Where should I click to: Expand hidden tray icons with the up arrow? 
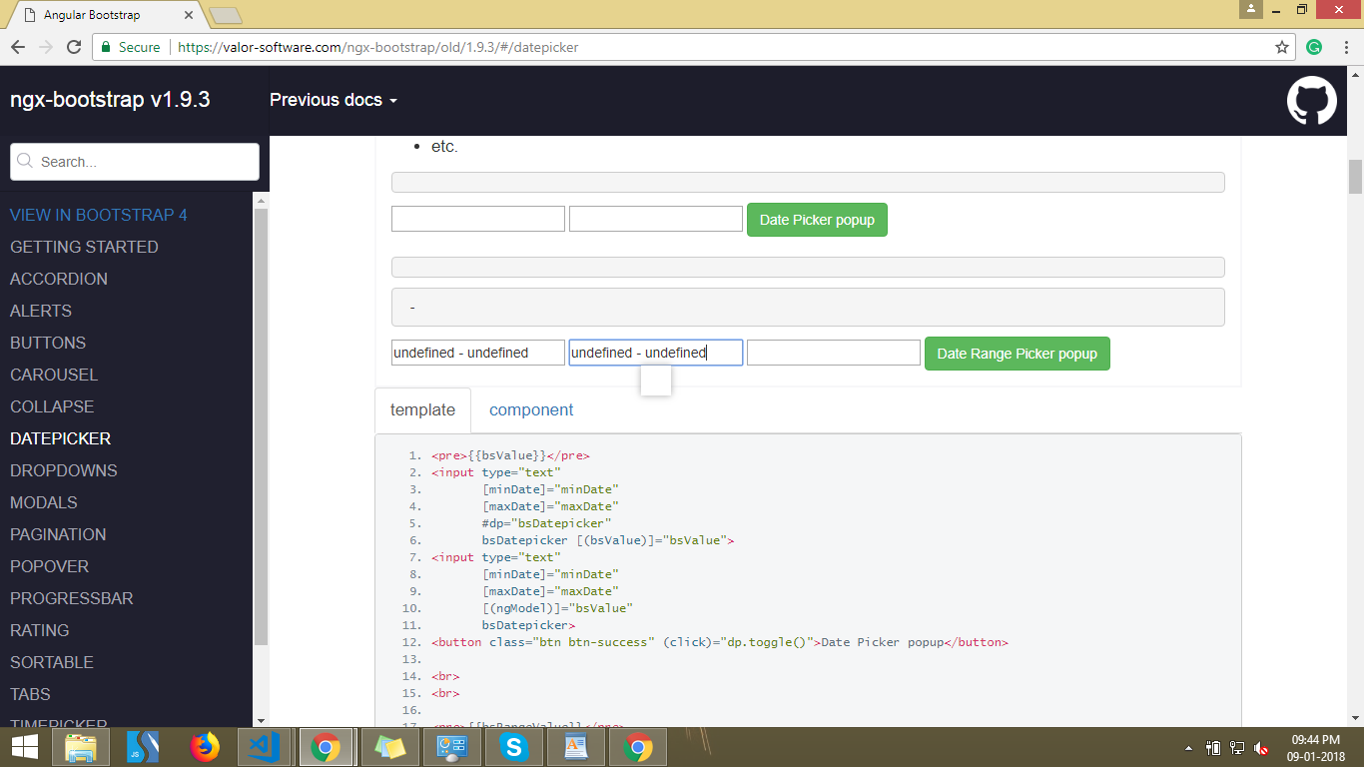tap(1188, 746)
